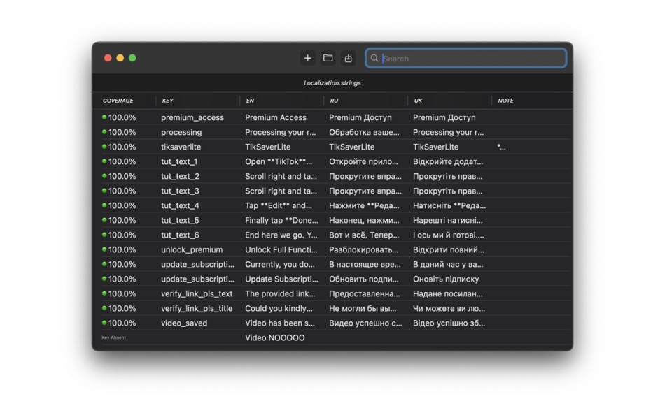Viewport: 665px width, 415px height.
Task: Select the verify_link_pls_title key cell
Action: [x=197, y=309]
